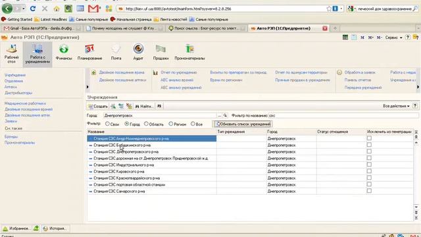The image size is (421, 237).
Task: Open browser search engine dropdown
Action: [x=352, y=9]
